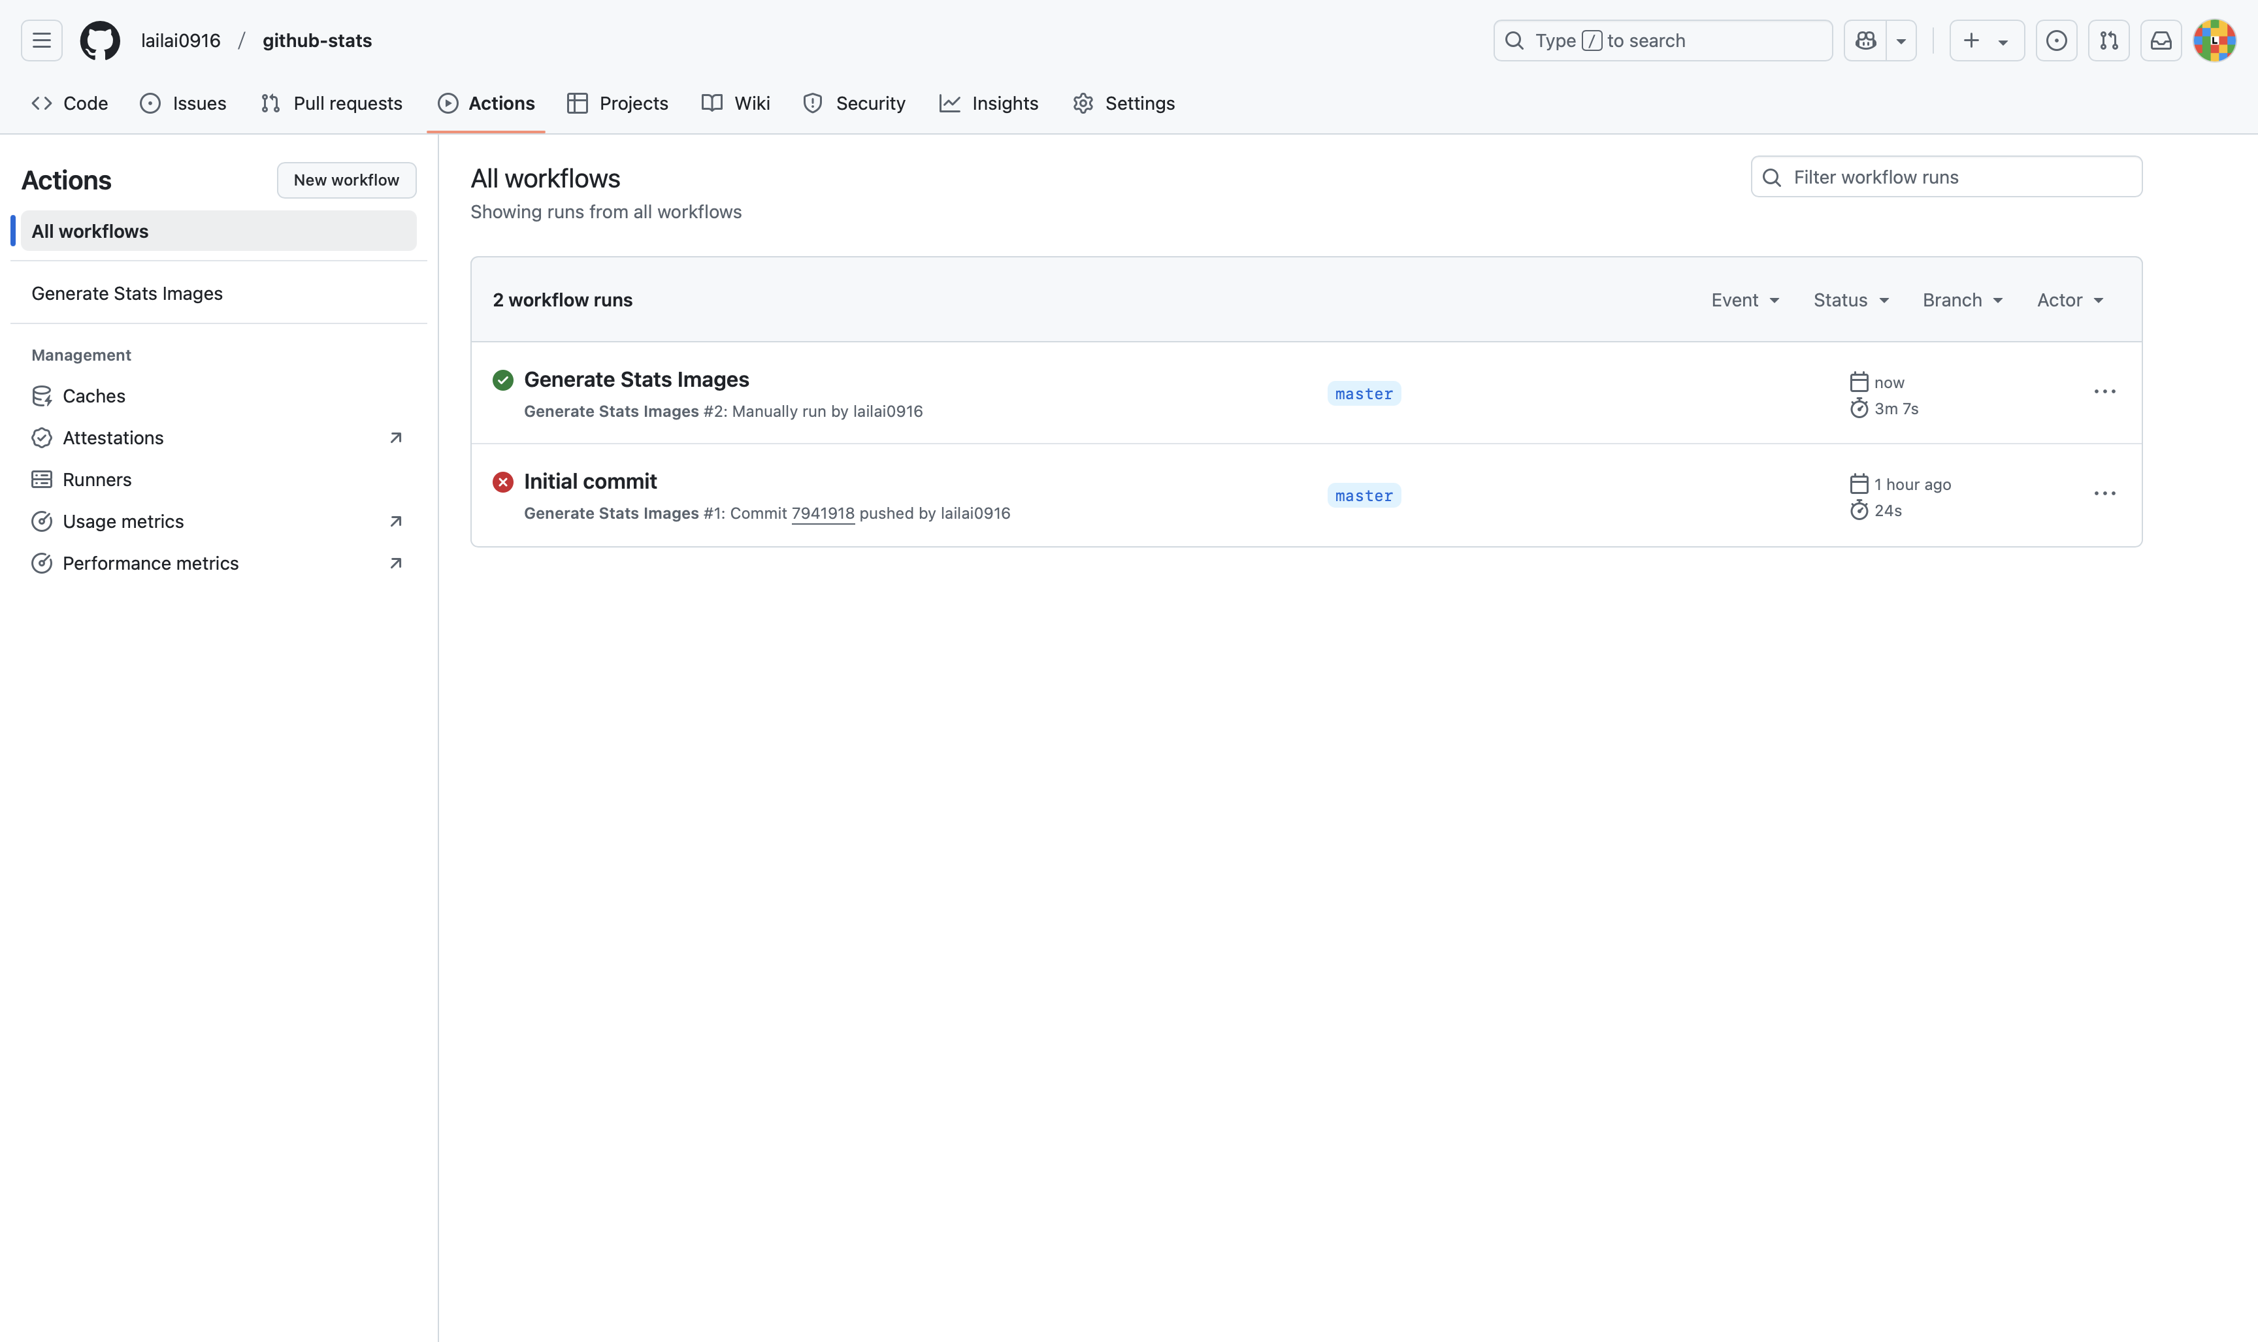Click the pull requests icon in header
This screenshot has height=1342, width=2258.
(2108, 41)
